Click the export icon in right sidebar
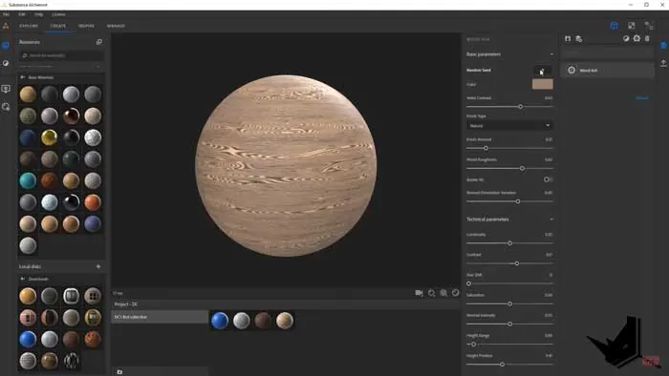The height and width of the screenshot is (376, 669). click(663, 63)
